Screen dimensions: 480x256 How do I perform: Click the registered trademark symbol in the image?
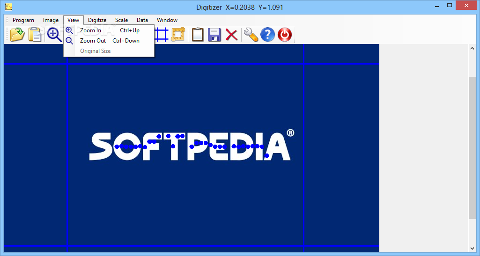click(290, 133)
